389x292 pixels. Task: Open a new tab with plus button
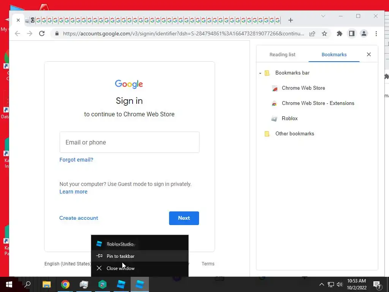click(x=291, y=20)
